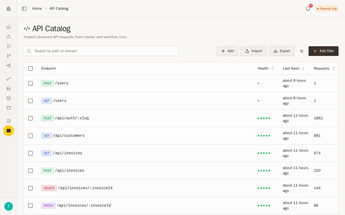Click the 320 requests count
This screenshot has height=215, width=345.
point(317,171)
